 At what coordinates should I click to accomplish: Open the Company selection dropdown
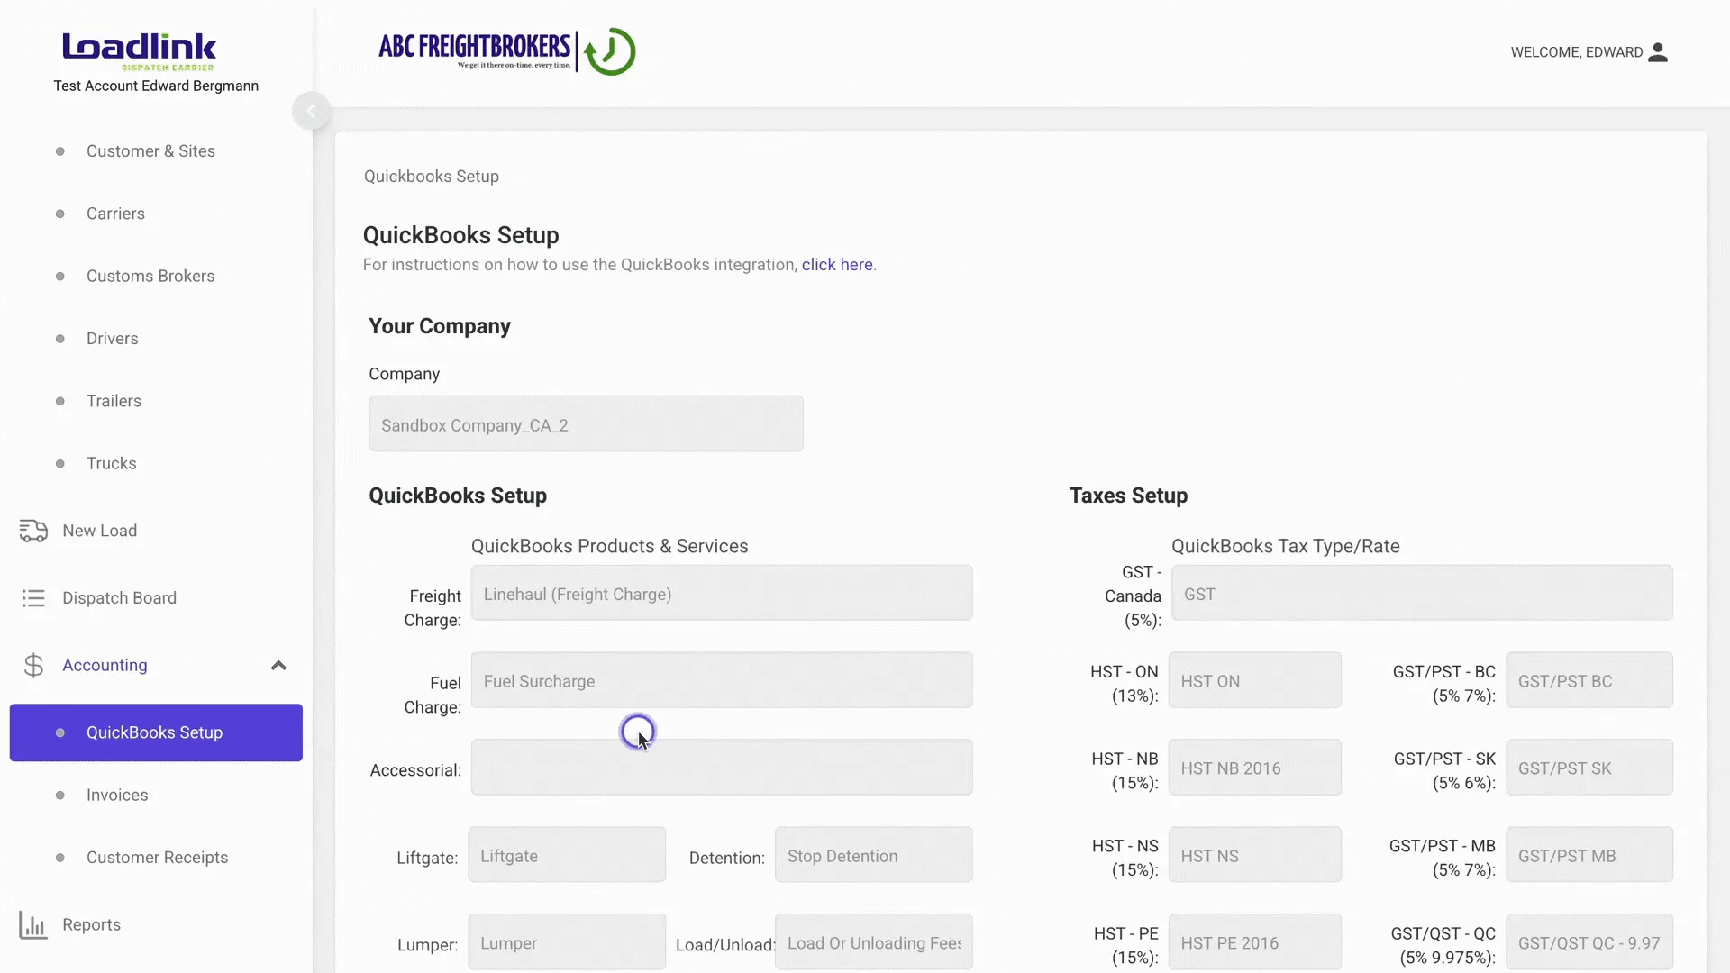pyautogui.click(x=586, y=424)
